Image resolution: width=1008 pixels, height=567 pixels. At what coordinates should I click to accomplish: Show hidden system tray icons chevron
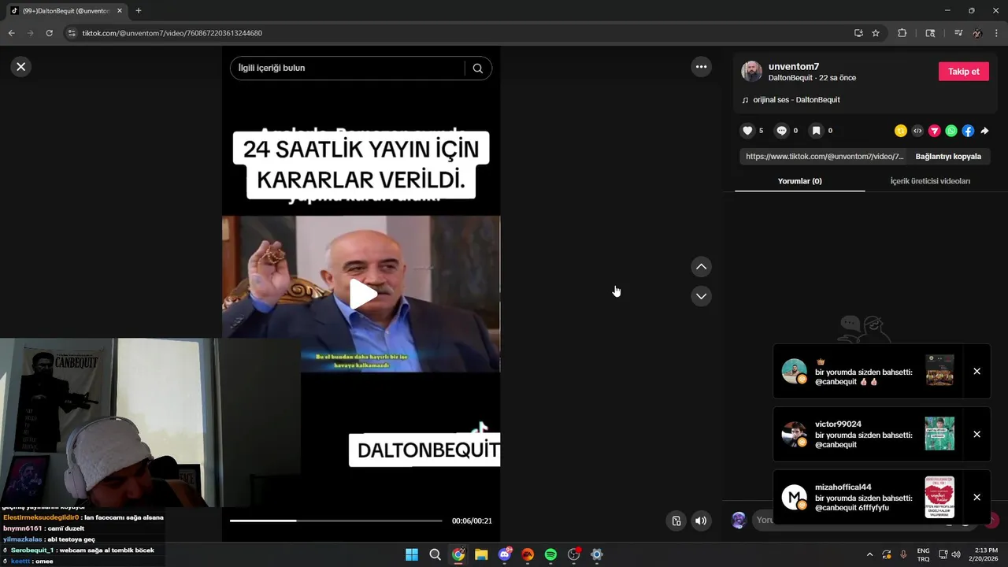(x=869, y=554)
